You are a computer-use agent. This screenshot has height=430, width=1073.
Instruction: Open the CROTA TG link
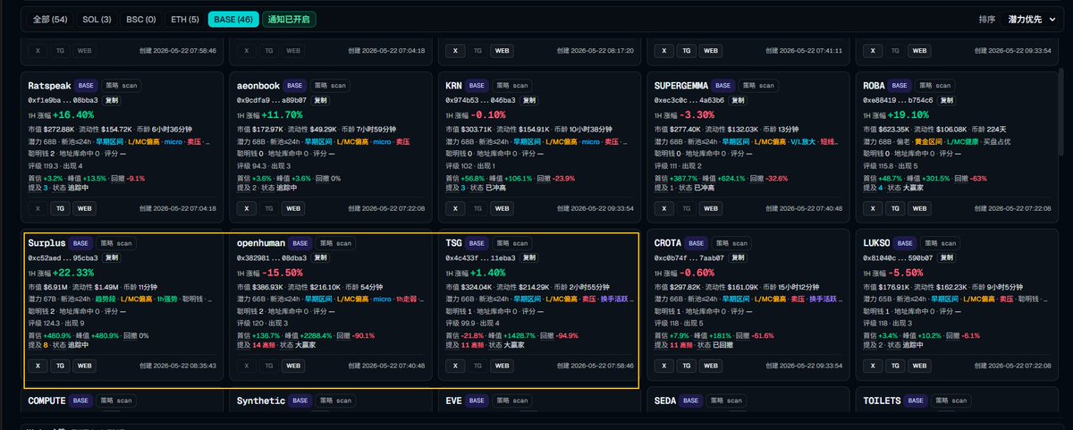pos(686,366)
